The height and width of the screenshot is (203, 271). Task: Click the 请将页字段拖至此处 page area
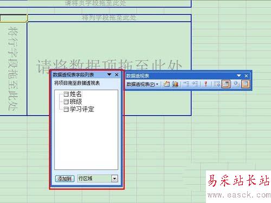[95, 3]
